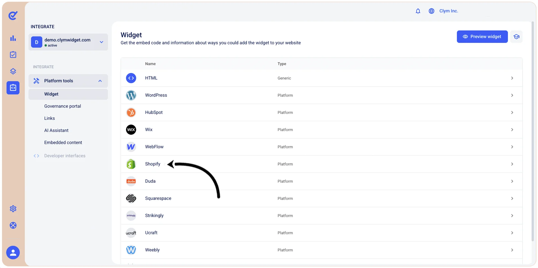Open the settings gear sidebar icon
This screenshot has height=268, width=538.
point(13,209)
